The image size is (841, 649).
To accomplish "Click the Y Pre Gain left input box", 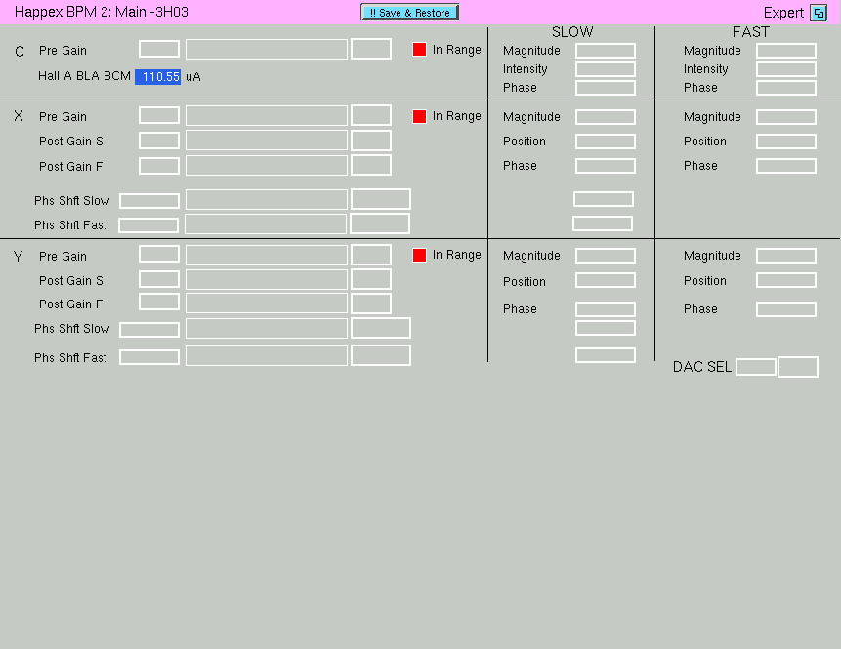I will (x=159, y=254).
